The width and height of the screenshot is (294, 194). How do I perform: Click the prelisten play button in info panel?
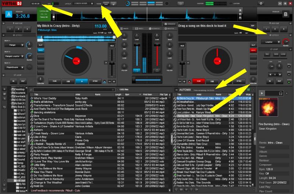pos(262,93)
